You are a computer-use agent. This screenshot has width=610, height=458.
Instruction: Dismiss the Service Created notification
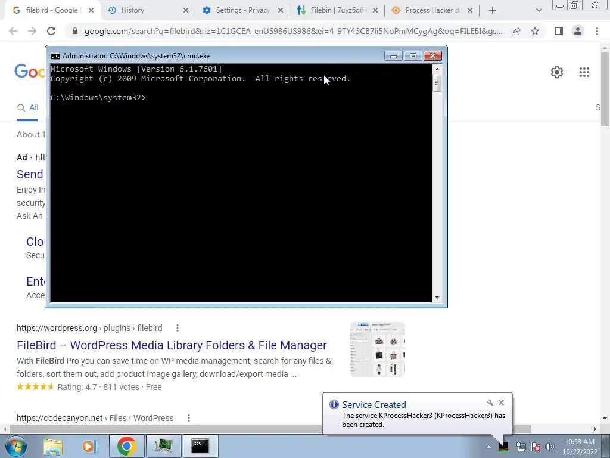[x=502, y=403]
